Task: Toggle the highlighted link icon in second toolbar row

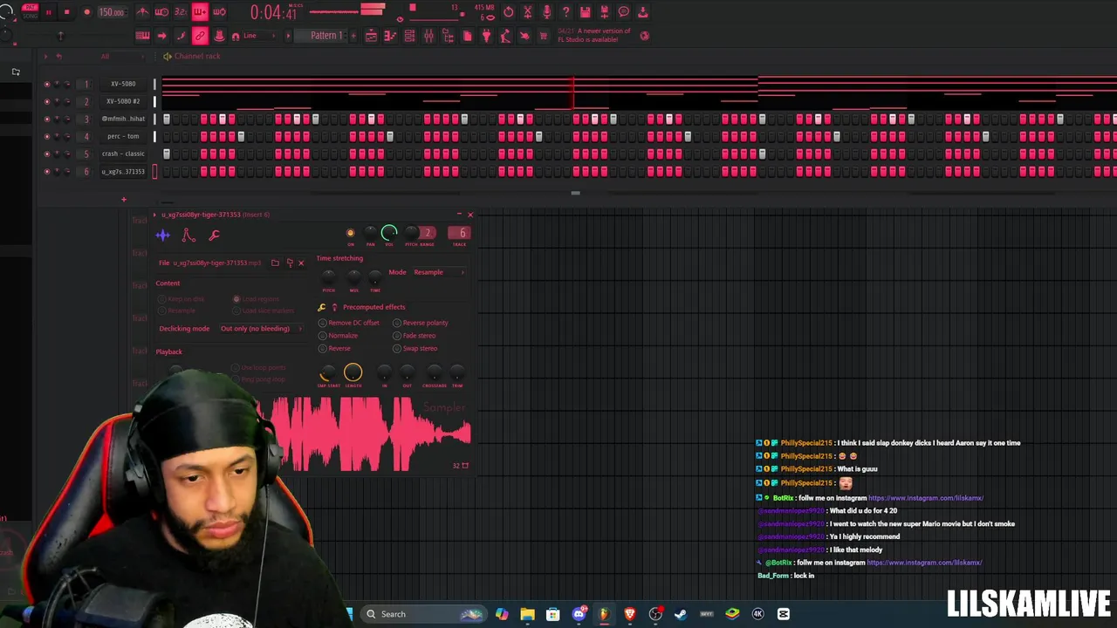Action: (x=200, y=36)
